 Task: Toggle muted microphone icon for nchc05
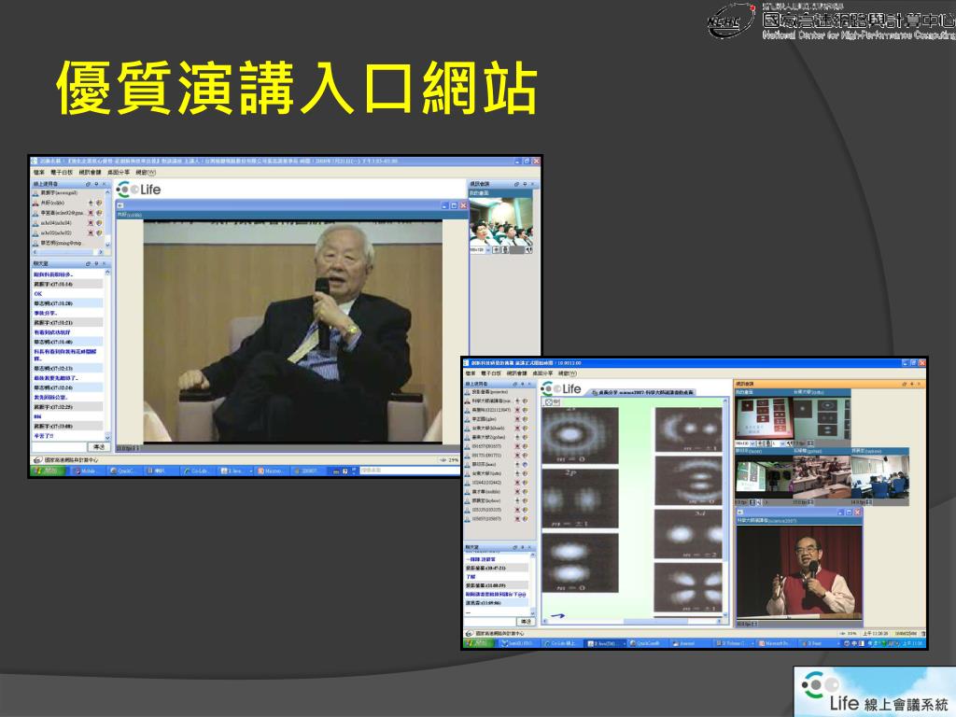click(91, 232)
